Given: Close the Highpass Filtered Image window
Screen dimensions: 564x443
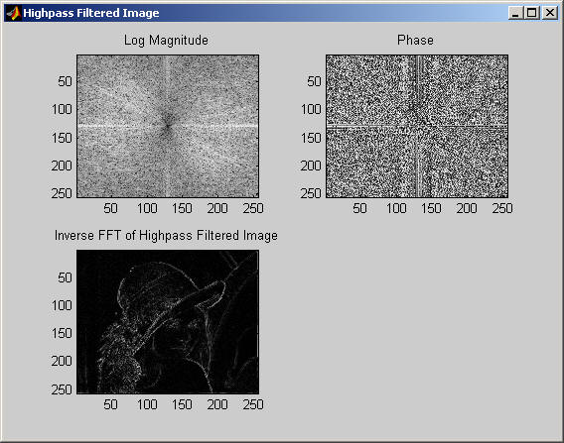Looking at the screenshot, I should [x=550, y=13].
